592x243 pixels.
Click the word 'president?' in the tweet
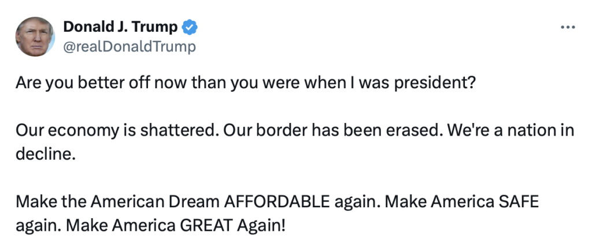coord(434,84)
